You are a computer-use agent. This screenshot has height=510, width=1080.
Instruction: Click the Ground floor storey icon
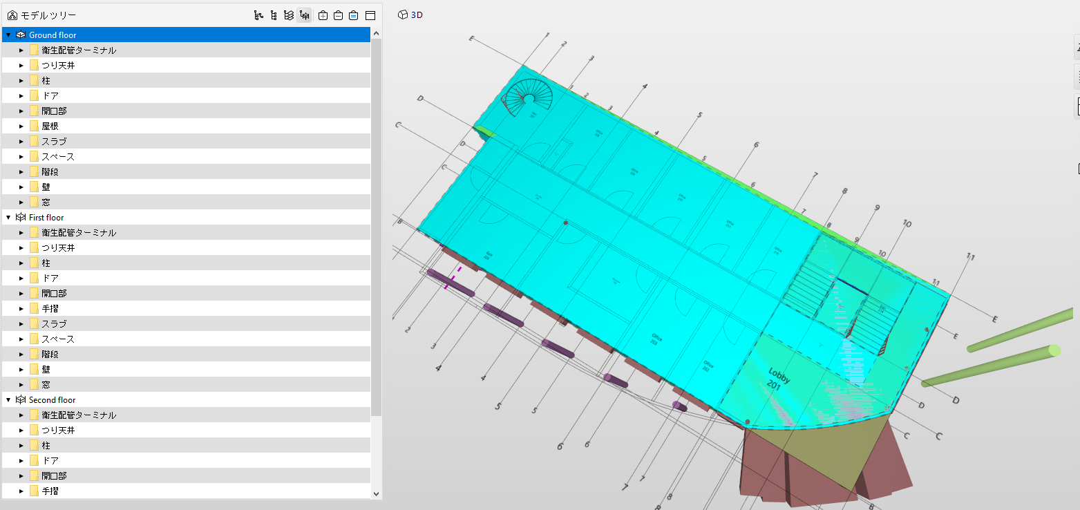(21, 35)
